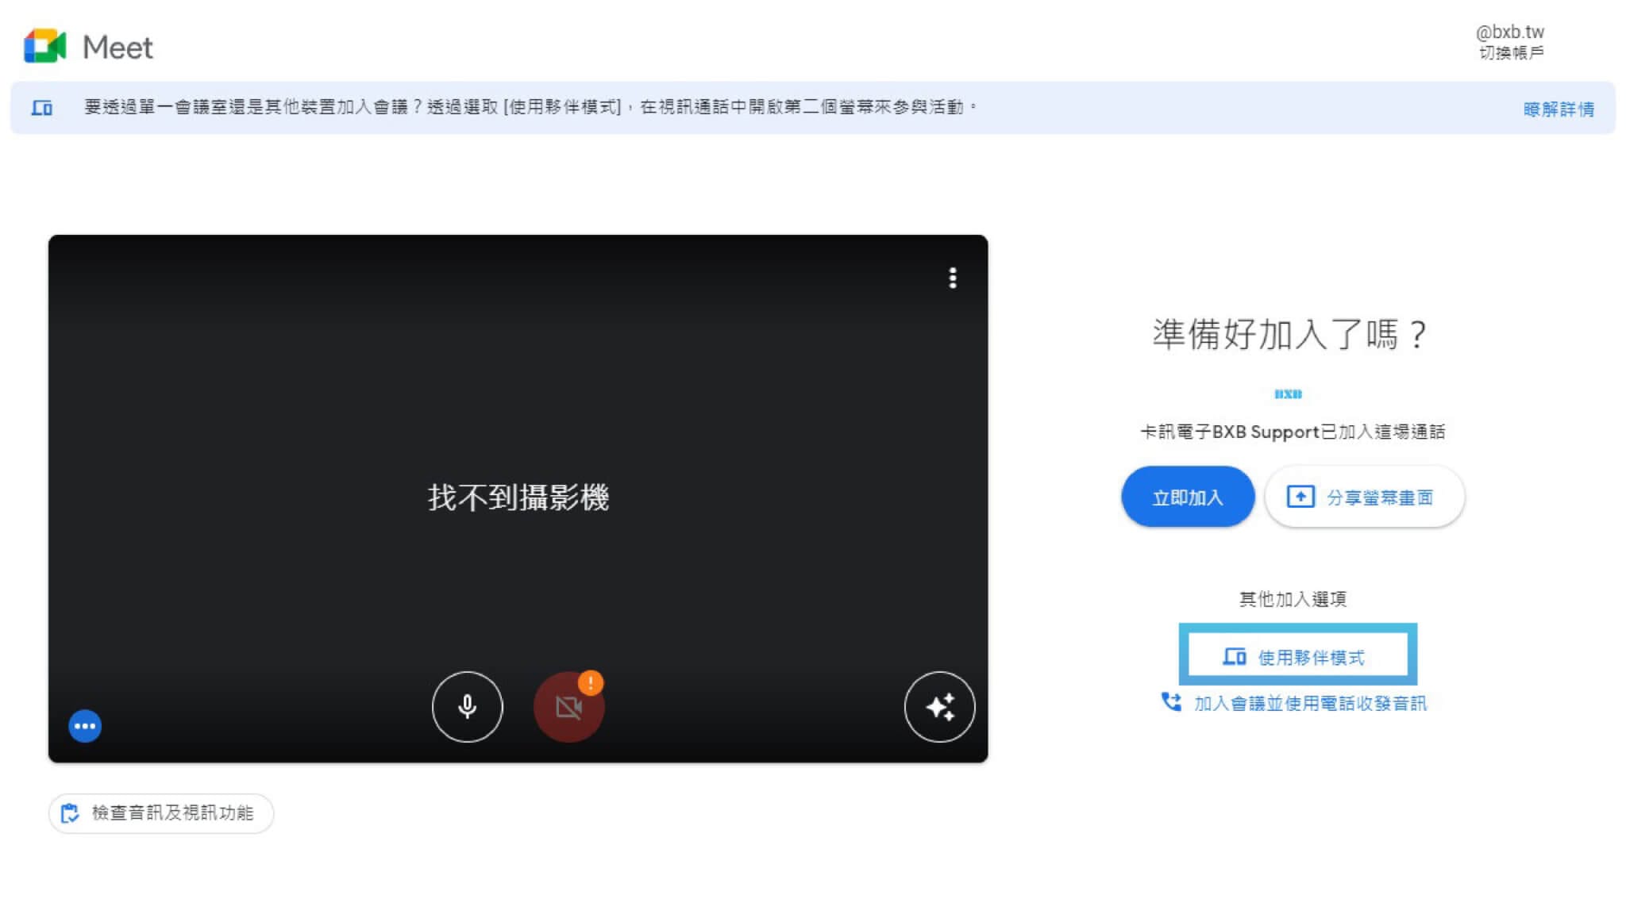Click the clipboard icon on 檢查音訊及視訊功能
The image size is (1626, 914).
[70, 813]
